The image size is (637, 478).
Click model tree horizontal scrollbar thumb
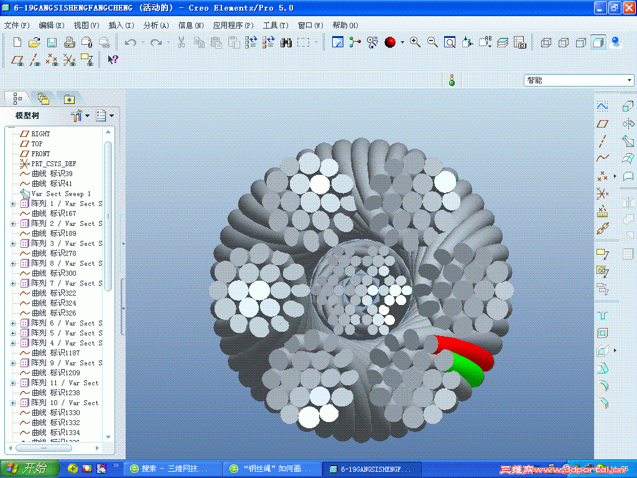point(44,448)
